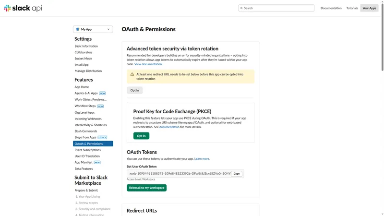Click the Access Level: Workspace text
The height and width of the screenshot is (216, 384).
[141, 179]
